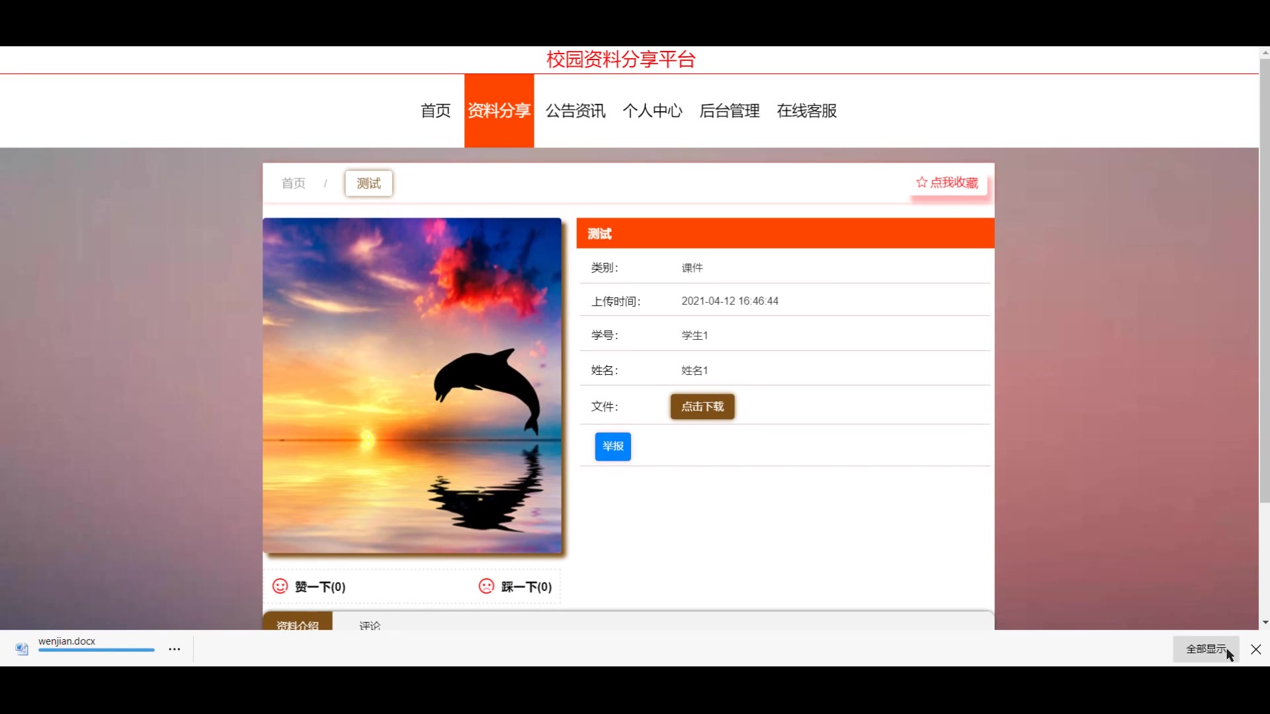
Task: Open the wenjian.docx Word file icon
Action: click(x=22, y=649)
